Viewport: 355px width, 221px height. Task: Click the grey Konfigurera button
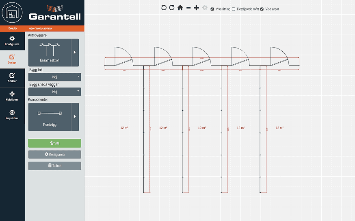click(54, 155)
